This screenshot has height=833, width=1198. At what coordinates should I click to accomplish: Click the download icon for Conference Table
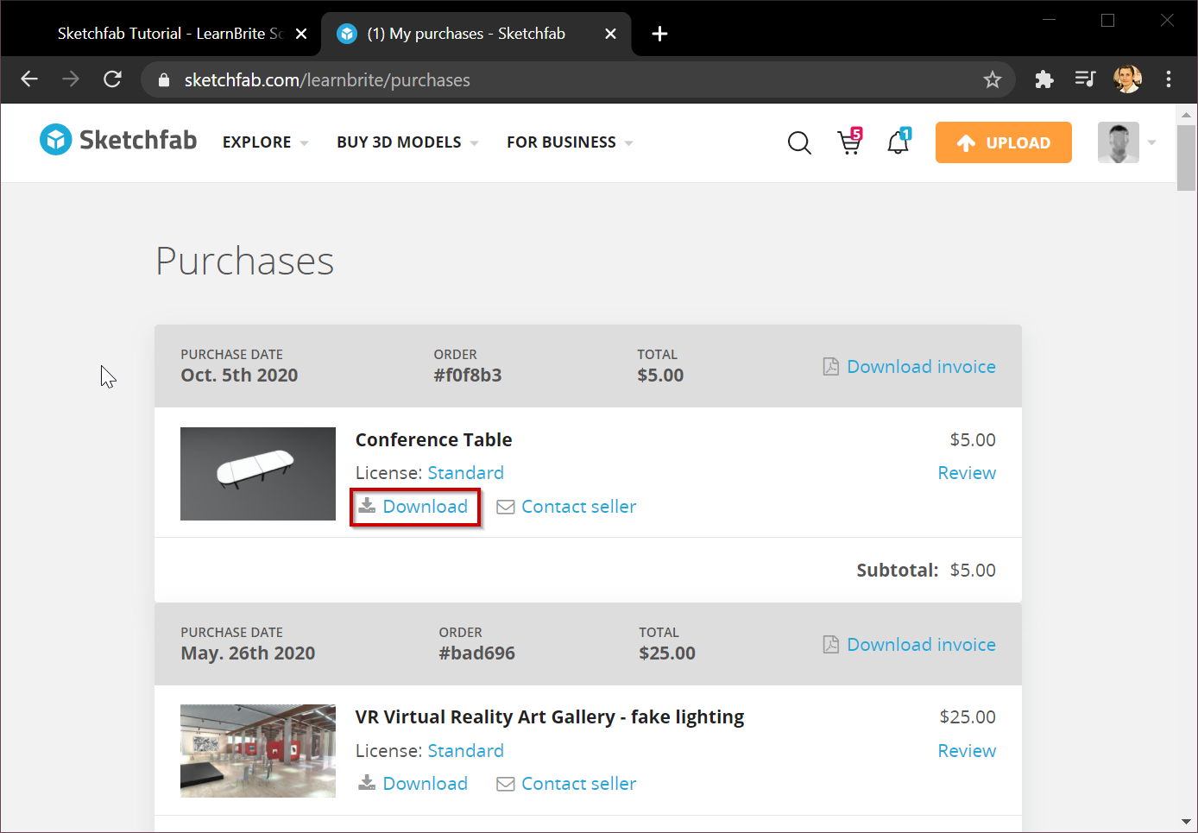(367, 506)
